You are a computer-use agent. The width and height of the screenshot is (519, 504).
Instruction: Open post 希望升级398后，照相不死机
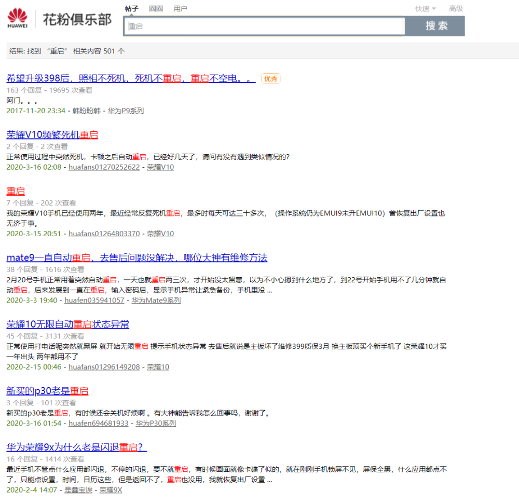(x=131, y=78)
